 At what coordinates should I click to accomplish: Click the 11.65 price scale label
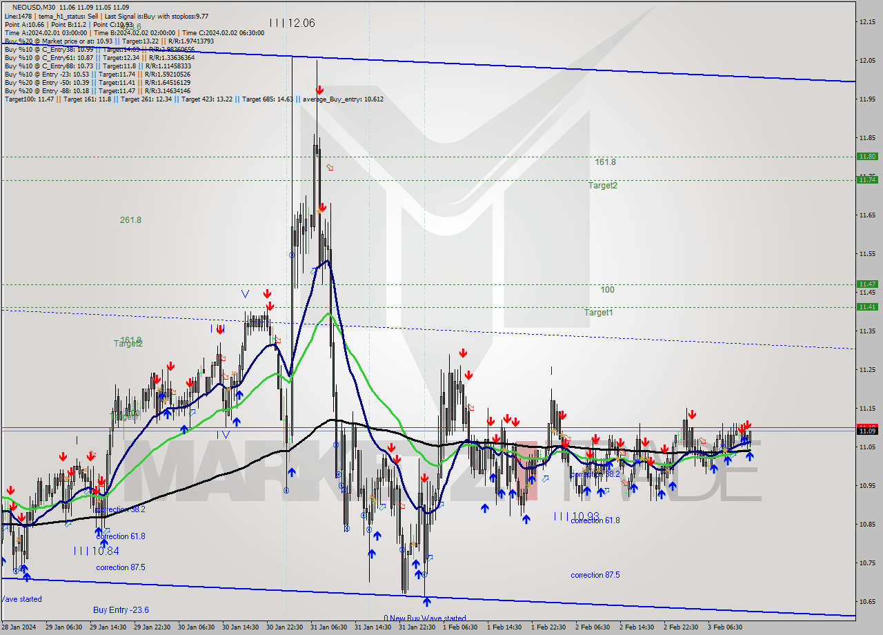pos(867,215)
